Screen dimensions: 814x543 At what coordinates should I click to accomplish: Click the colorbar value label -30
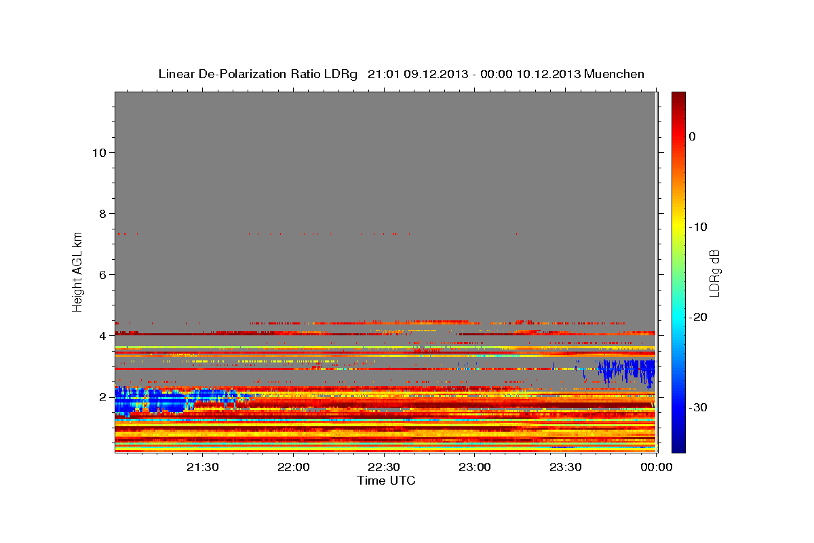699,407
